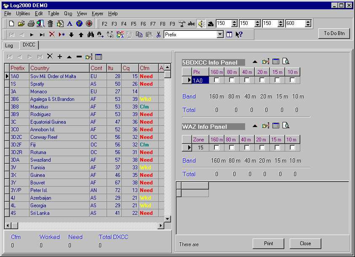The image size is (355, 257).
Task: Open the world globe icon
Action: click(79, 24)
